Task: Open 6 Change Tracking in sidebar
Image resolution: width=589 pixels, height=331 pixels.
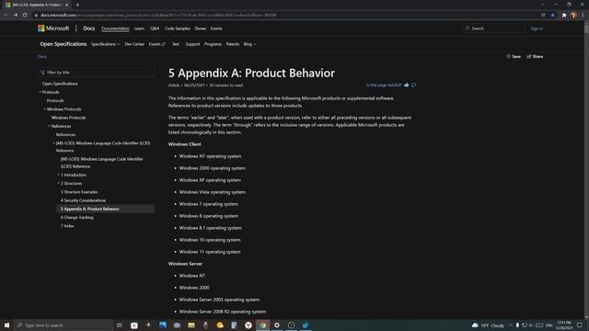Action: coord(77,218)
